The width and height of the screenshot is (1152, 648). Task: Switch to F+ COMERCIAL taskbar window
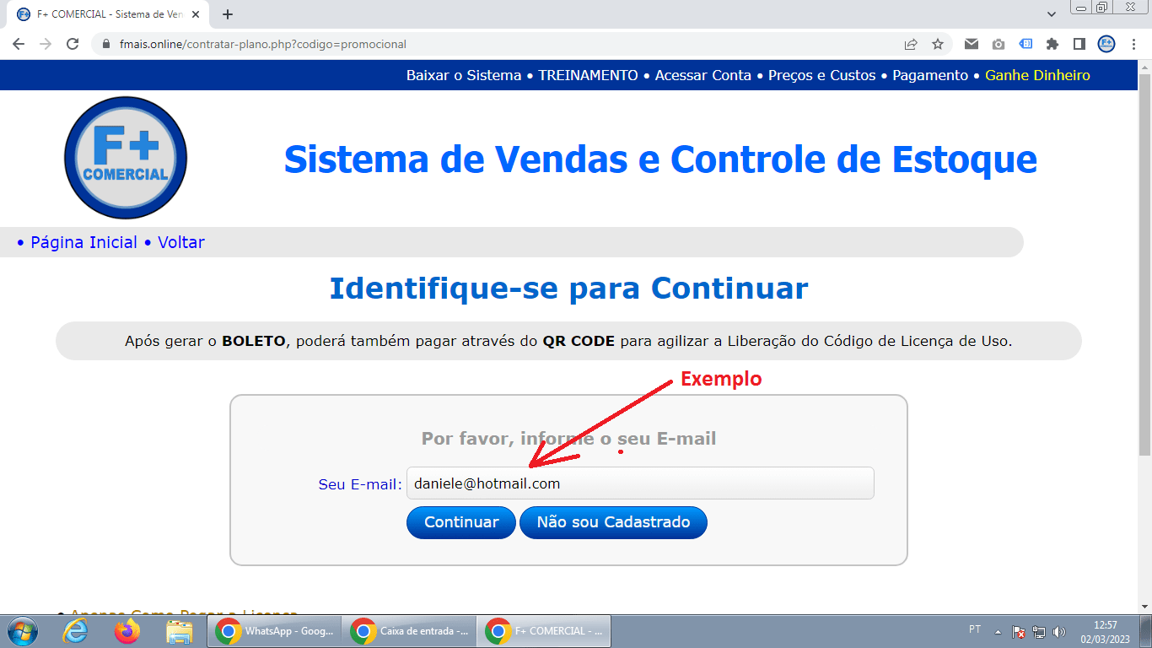click(x=544, y=631)
